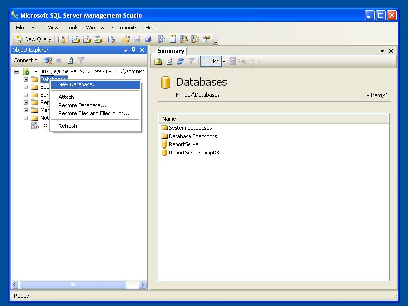Expand the Security tree node

26,87
